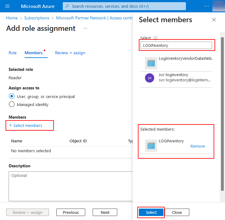Click the LoginVentoryVendorDataWeb app icon
This screenshot has height=220, width=225.
tap(151, 63)
